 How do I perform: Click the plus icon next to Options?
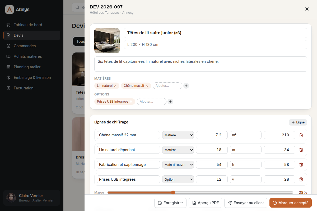(170, 102)
